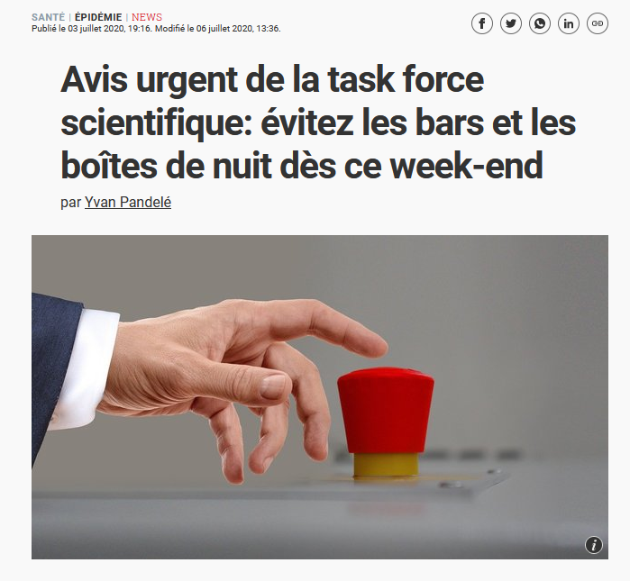Open author page of Yvan Pandelé

coord(128,202)
